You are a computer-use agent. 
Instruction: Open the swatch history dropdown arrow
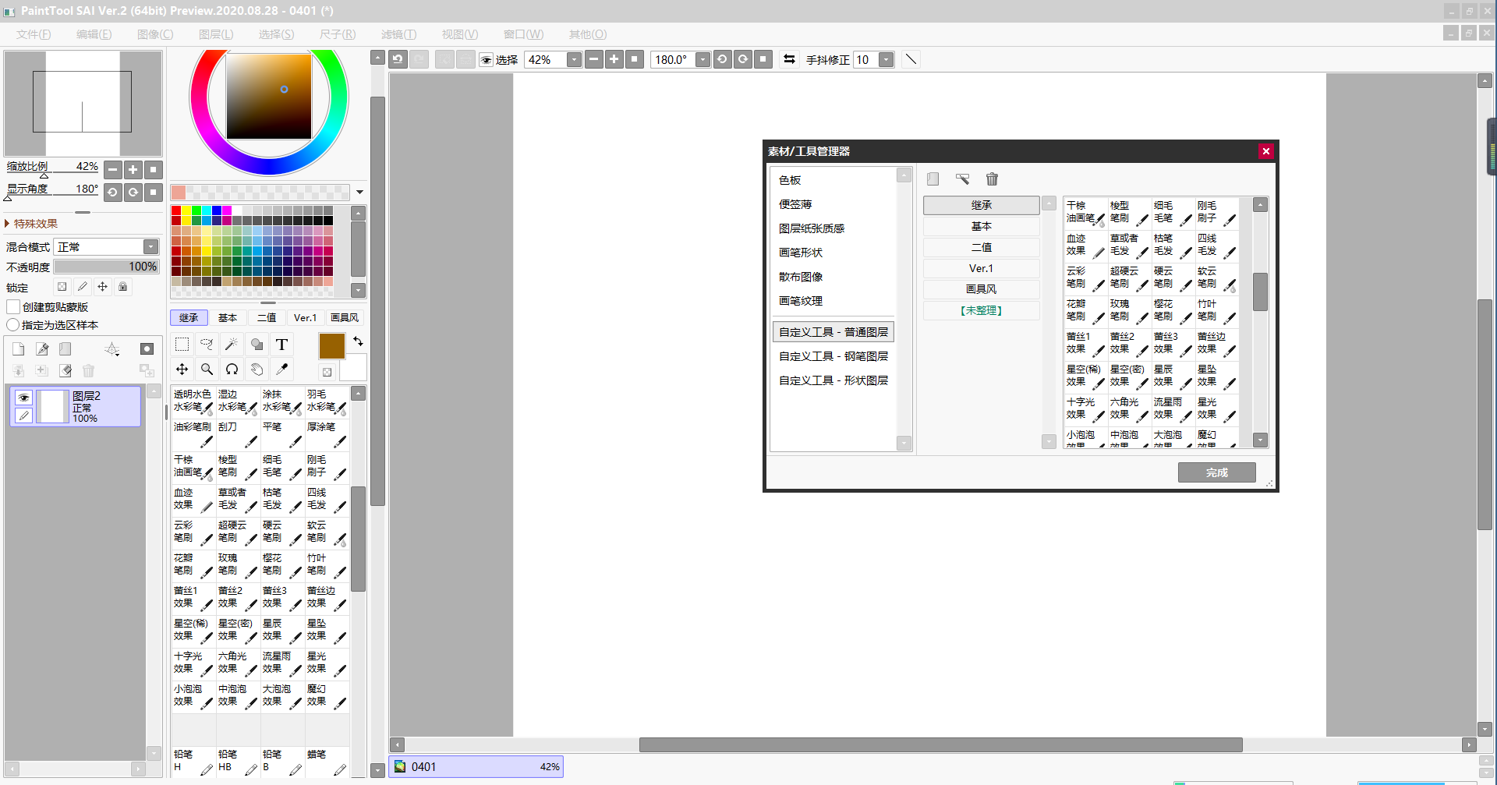(359, 192)
